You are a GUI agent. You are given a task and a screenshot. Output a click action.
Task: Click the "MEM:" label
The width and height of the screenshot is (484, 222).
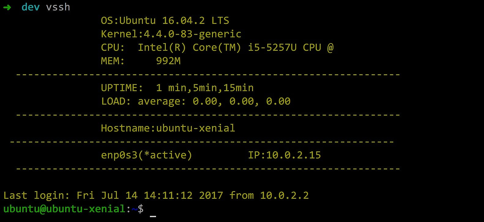click(x=113, y=61)
